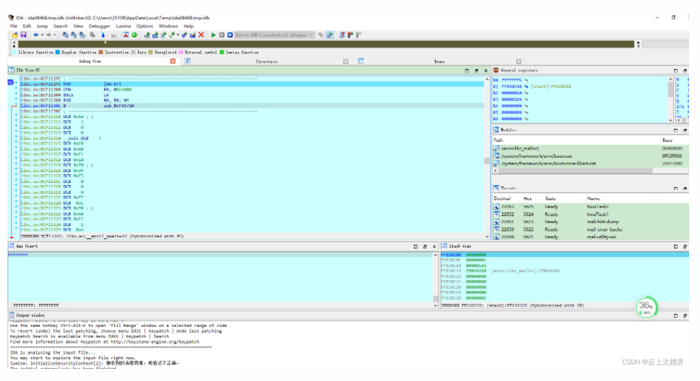
Task: Open the Lumina menu
Action: 123,27
